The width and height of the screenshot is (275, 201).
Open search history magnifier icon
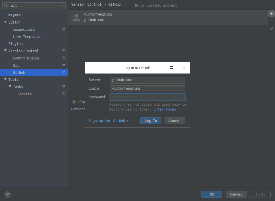(x=6, y=5)
